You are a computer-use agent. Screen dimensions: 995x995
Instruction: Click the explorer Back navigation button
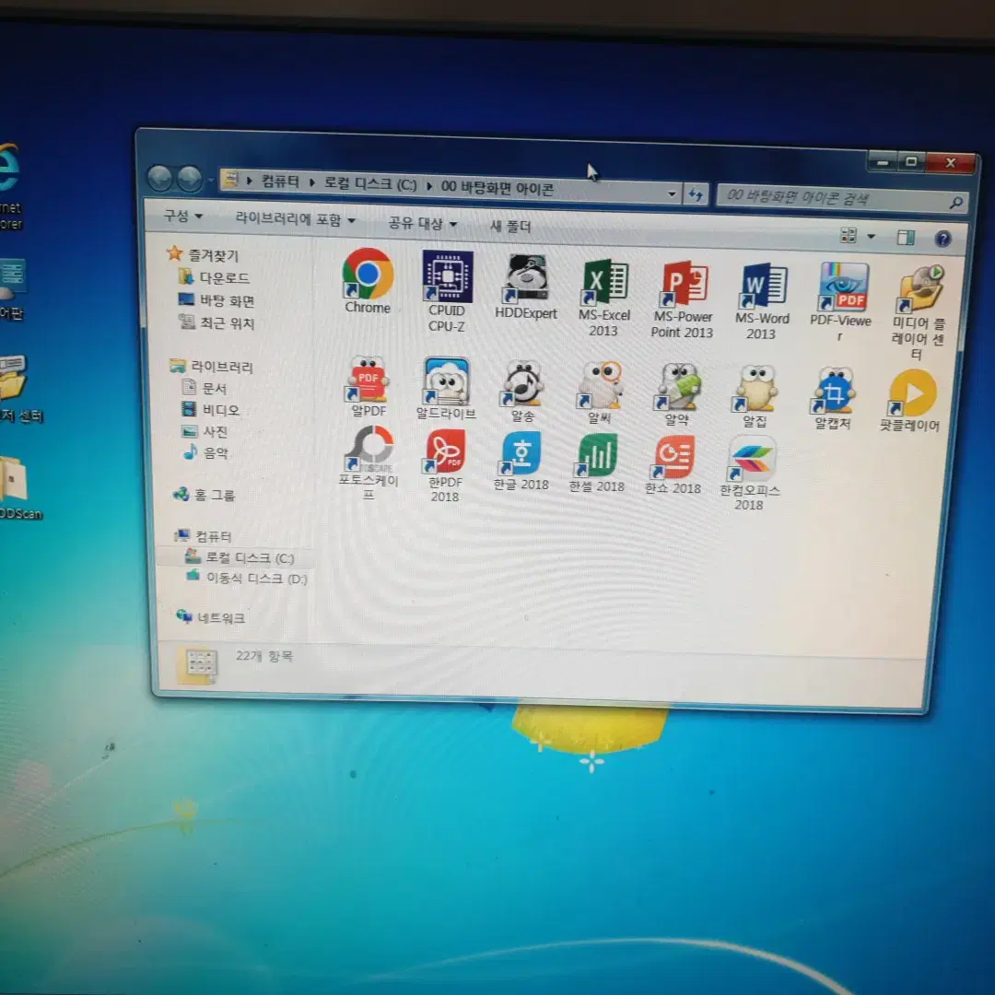[159, 178]
